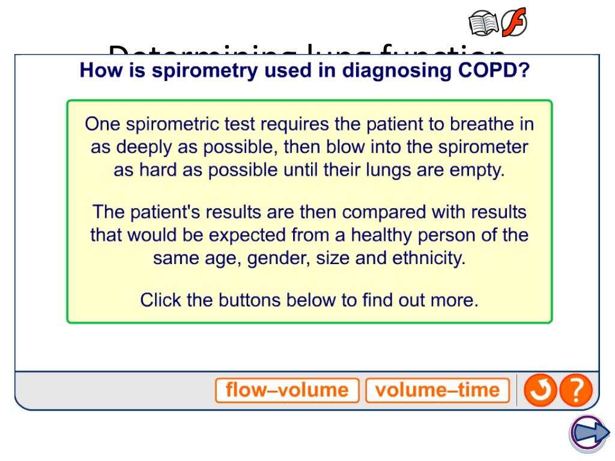Open the book icon at the top
Image resolution: width=615 pixels, height=461 pixels.
pos(483,24)
